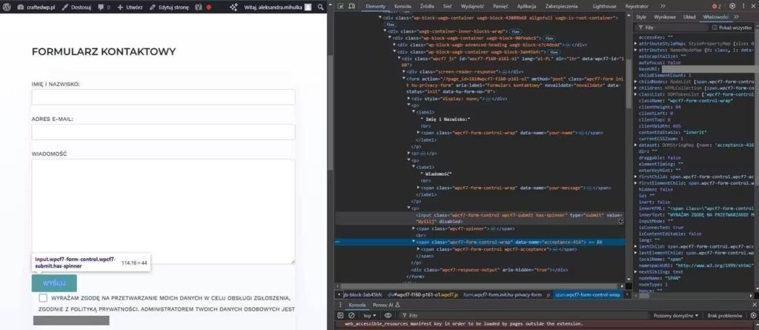This screenshot has height=330, width=759.
Task: Open the Yoast SEO admin bar icon
Action: click(198, 7)
